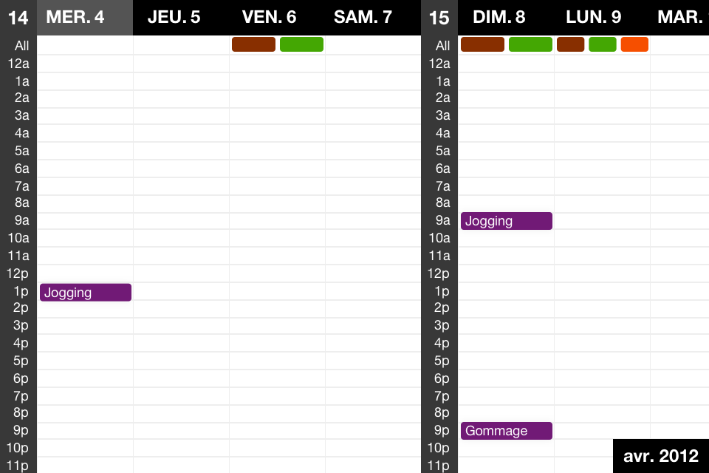Tap the DIM. 8 day header
Screen dimensions: 709x473
499,17
